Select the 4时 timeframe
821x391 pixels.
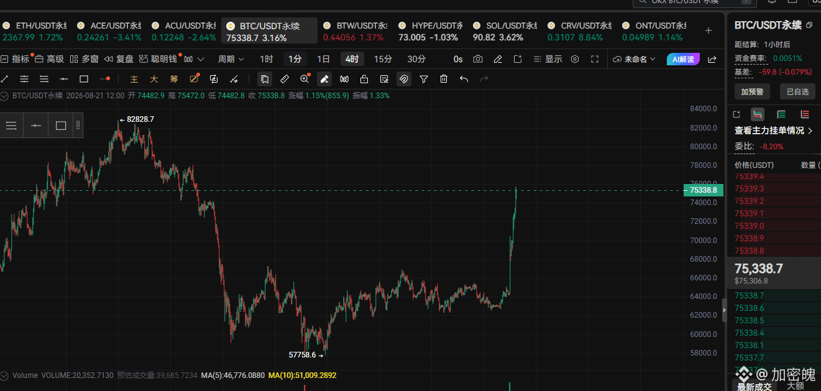[352, 59]
